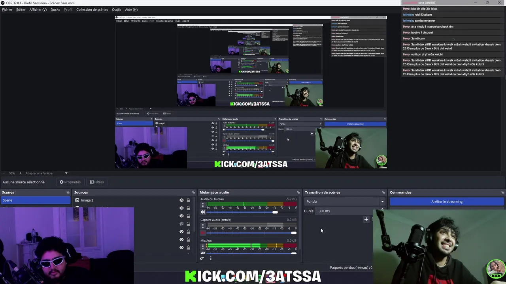506x284 pixels.
Task: Click the image-source icon left of Image 2
Action: (77, 200)
